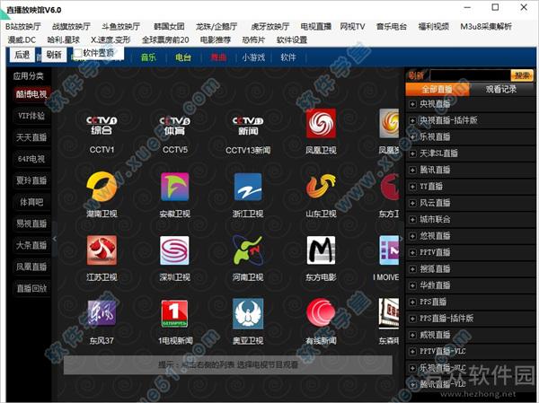Open the 东风37 channel icon
This screenshot has height=403, width=539.
pyautogui.click(x=102, y=313)
